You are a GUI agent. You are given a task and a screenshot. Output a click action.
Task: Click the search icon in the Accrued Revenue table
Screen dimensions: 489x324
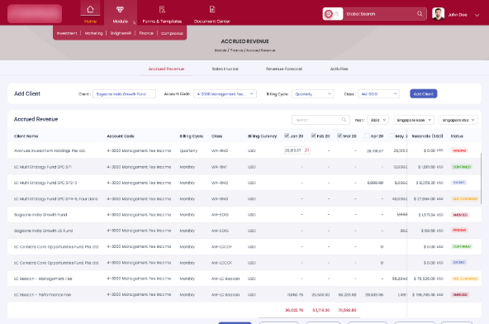pos(344,120)
